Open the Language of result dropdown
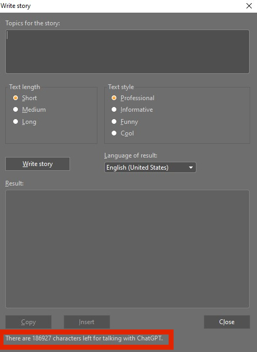 [150, 168]
